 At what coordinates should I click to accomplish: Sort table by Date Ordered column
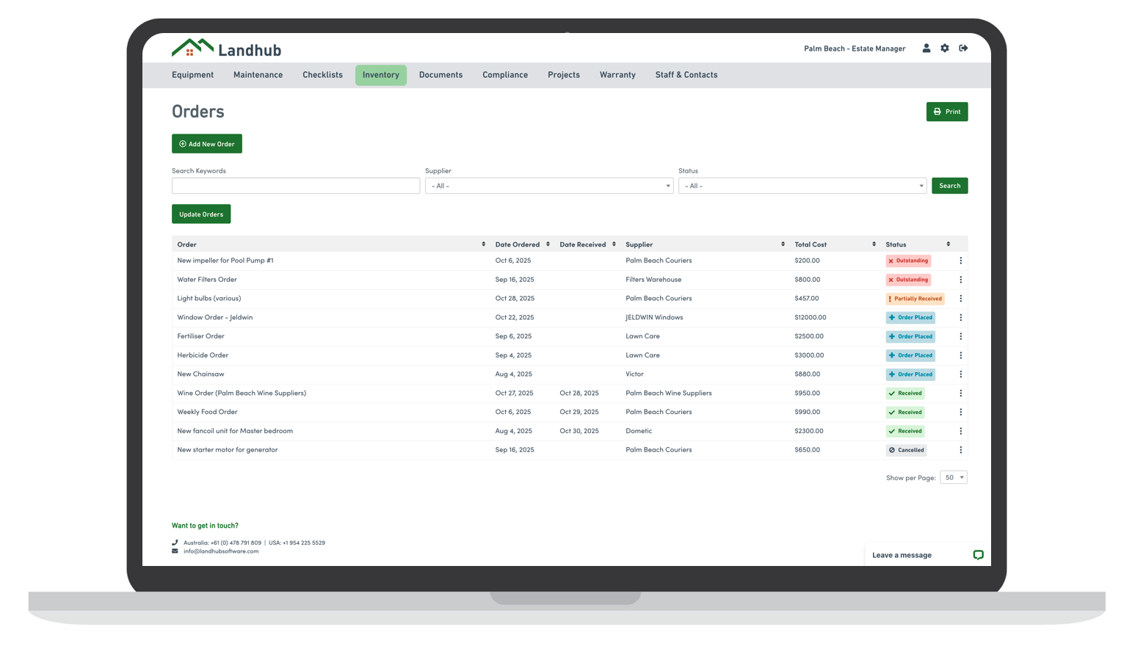click(548, 244)
